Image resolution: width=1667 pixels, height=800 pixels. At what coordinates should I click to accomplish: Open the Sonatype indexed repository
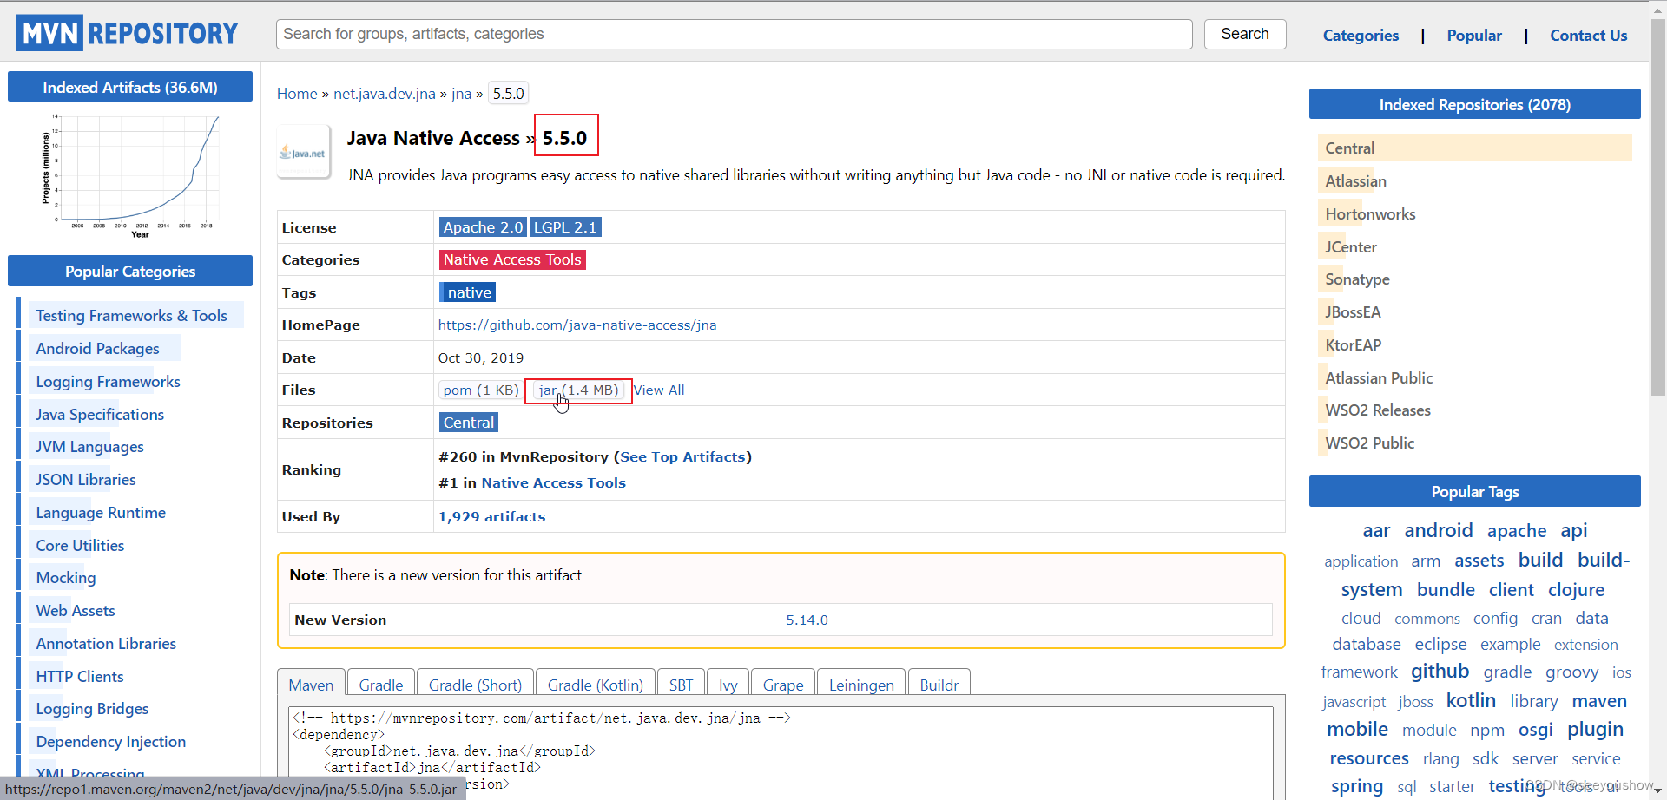pos(1357,279)
